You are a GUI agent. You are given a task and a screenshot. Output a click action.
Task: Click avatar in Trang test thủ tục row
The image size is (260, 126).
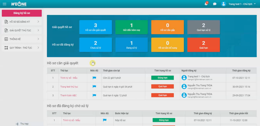[184, 86]
